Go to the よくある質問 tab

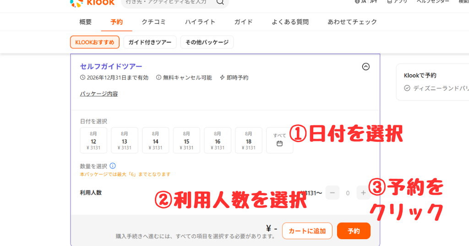pos(290,22)
